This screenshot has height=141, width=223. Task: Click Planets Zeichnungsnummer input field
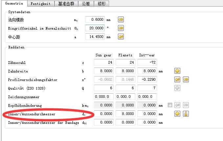[x=125, y=97]
